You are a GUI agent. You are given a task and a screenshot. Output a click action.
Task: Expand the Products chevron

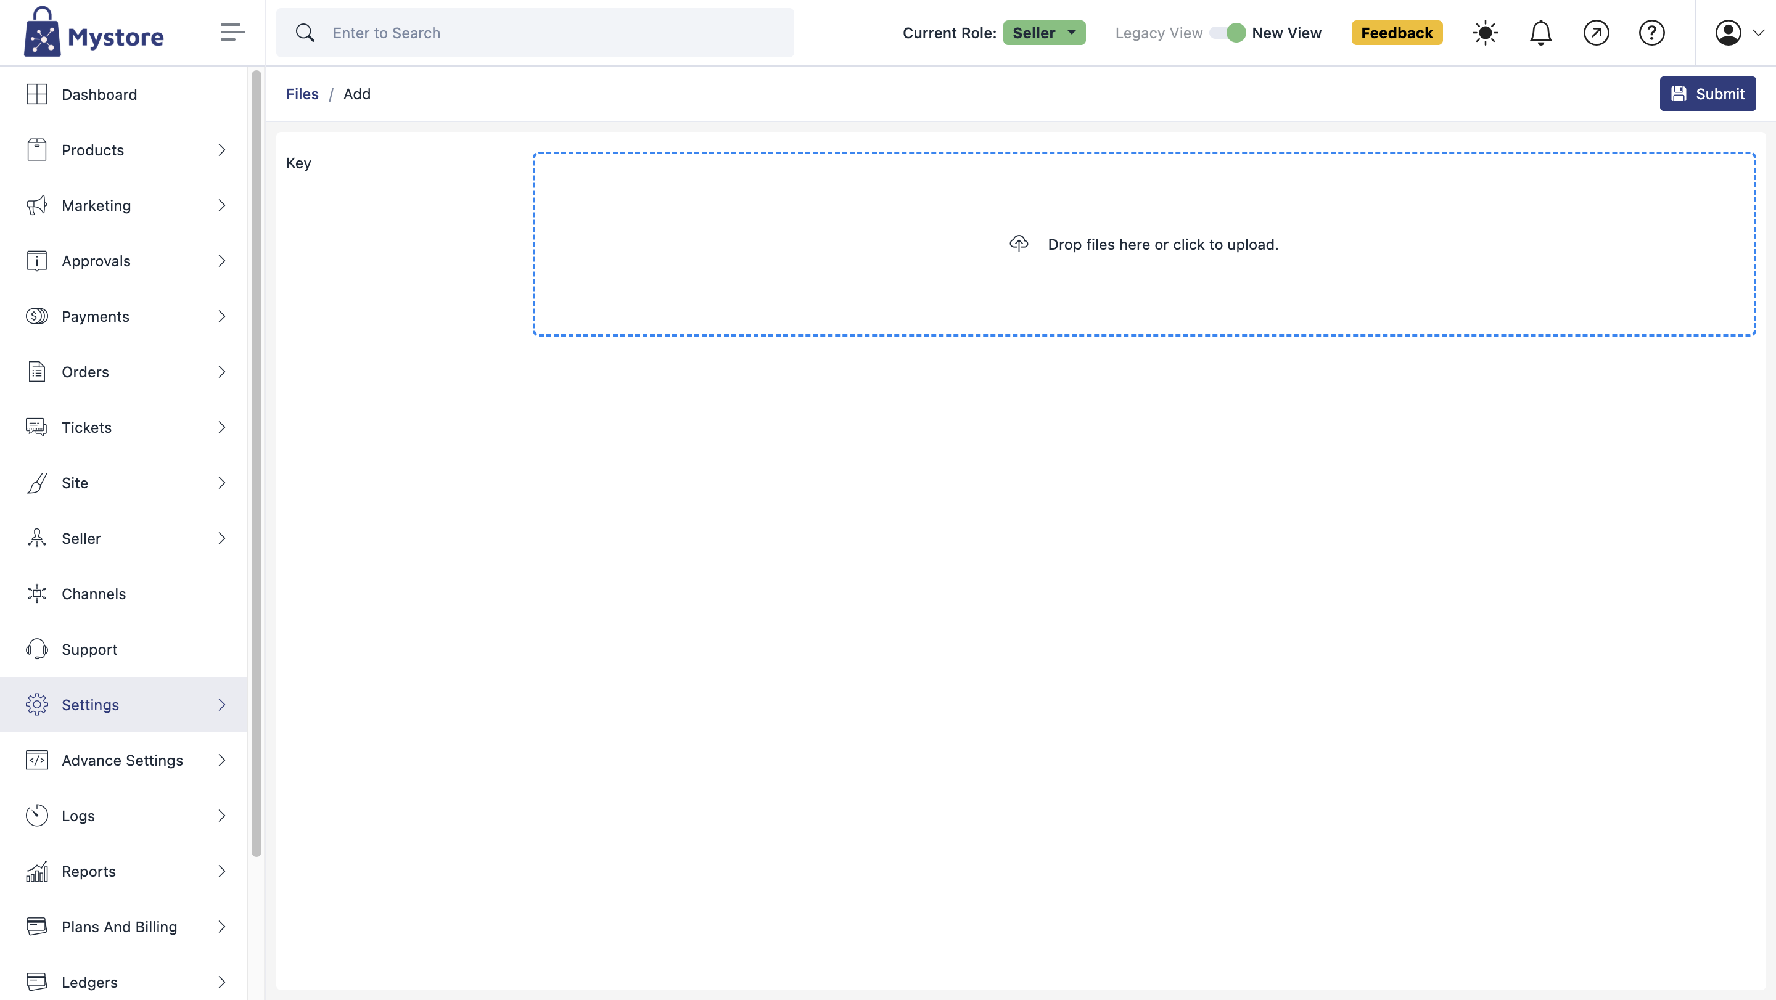click(x=221, y=150)
